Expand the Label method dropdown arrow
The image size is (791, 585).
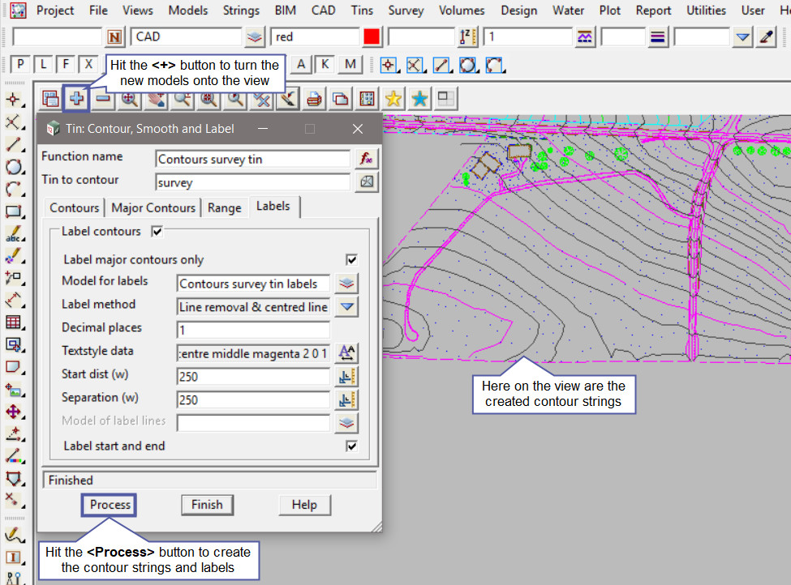pos(347,306)
